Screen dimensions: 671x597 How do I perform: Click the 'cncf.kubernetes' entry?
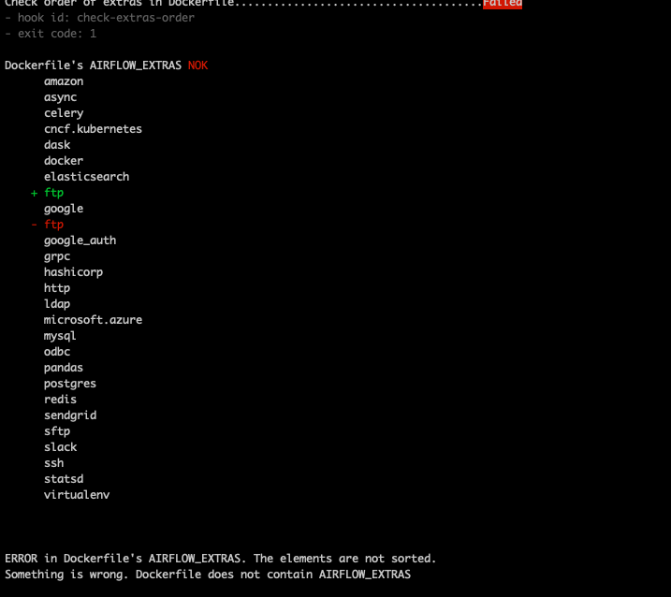coord(93,129)
